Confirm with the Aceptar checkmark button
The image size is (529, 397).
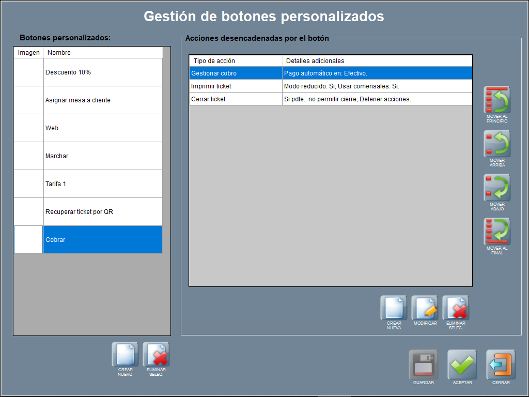click(462, 365)
